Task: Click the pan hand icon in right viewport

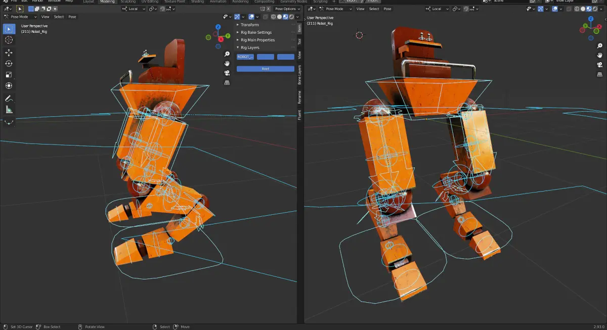Action: click(600, 55)
